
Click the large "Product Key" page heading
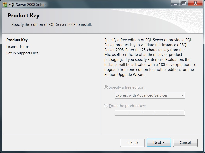click(23, 16)
